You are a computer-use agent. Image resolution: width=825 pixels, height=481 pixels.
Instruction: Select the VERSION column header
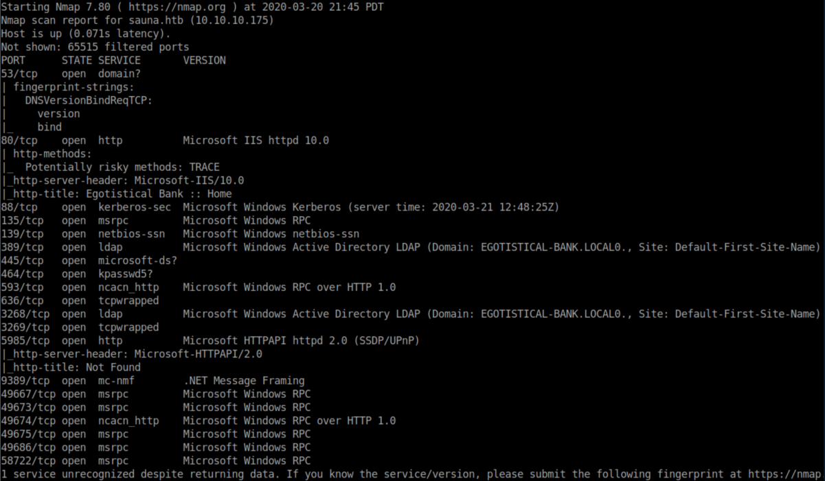204,60
